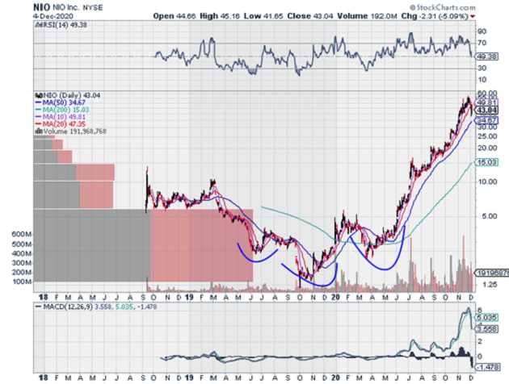509x384 pixels.
Task: Click the 1.25 price axis label
Action: tap(490, 285)
